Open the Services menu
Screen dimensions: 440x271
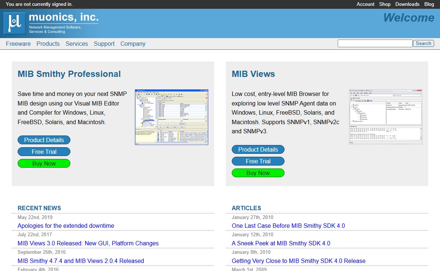[x=77, y=44]
